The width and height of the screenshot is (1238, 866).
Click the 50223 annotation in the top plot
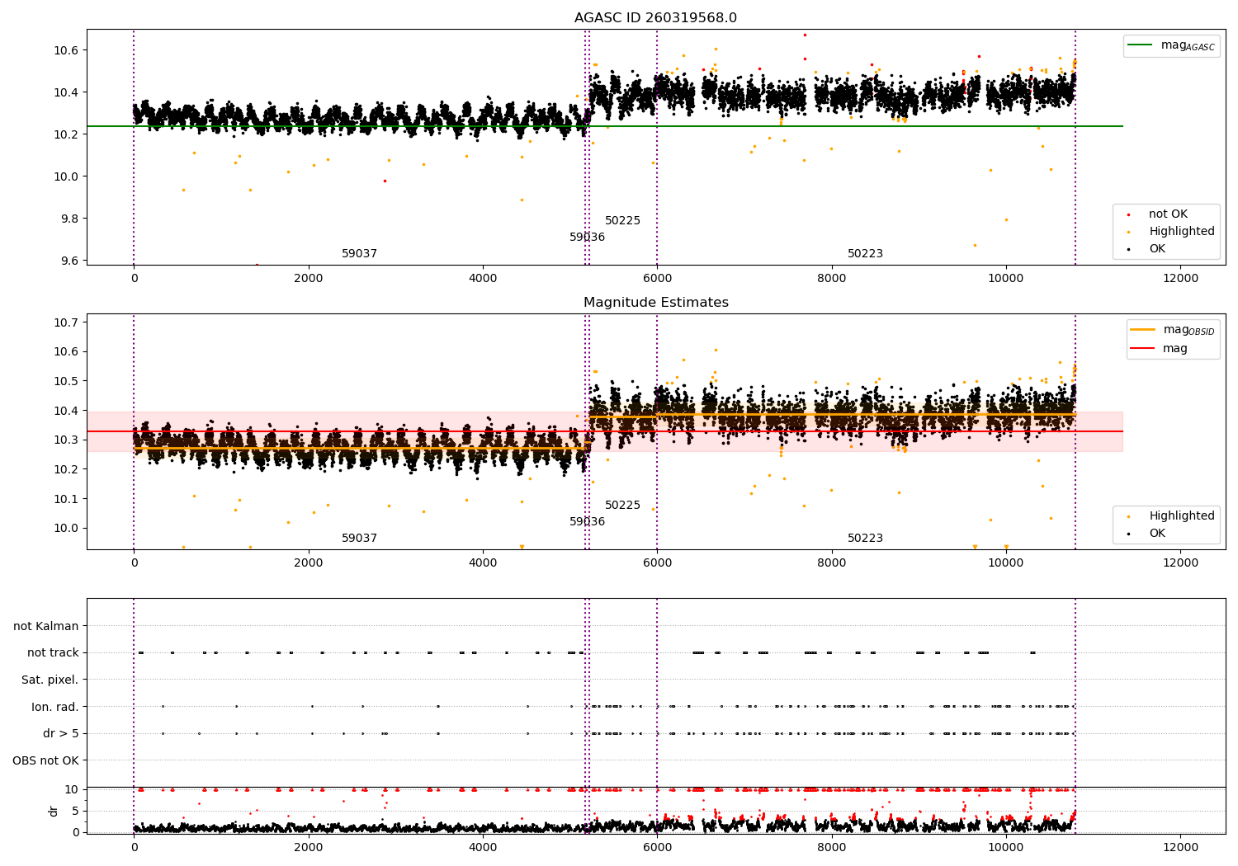click(x=865, y=254)
